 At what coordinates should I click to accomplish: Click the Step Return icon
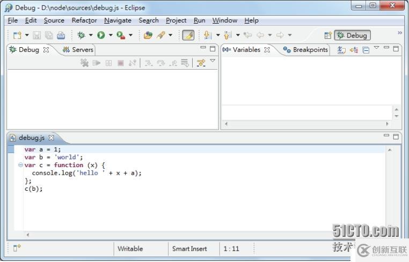point(173,63)
